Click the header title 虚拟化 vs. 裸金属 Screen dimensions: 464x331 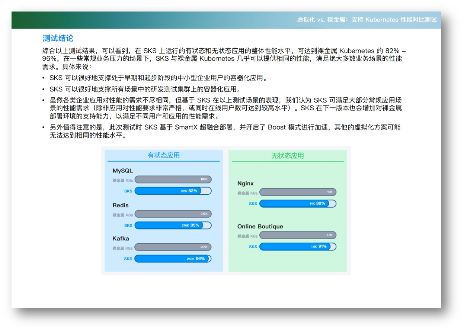click(x=367, y=20)
